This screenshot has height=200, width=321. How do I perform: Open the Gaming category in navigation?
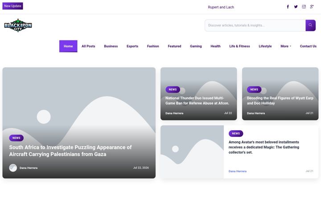pos(196,46)
